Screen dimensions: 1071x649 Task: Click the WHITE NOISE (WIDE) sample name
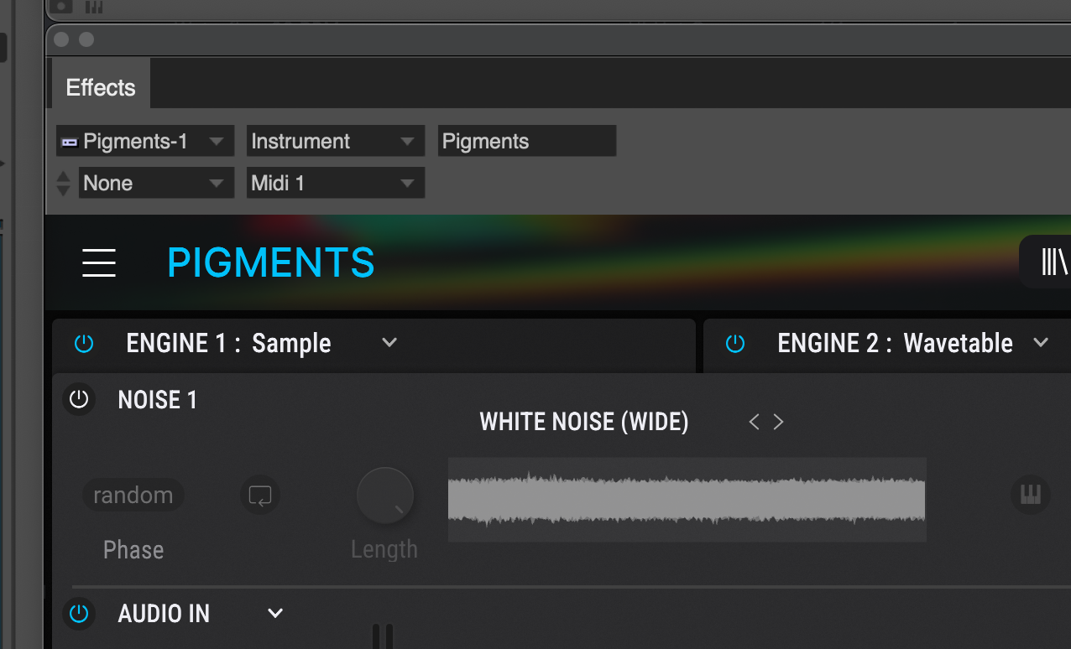584,422
